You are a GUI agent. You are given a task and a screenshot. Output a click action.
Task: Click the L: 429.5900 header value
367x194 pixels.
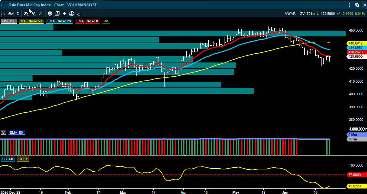click(x=326, y=14)
